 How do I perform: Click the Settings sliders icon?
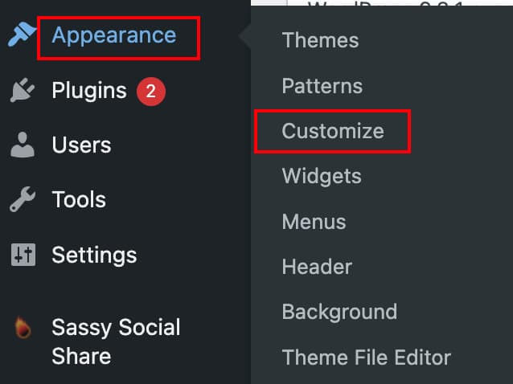pos(23,255)
